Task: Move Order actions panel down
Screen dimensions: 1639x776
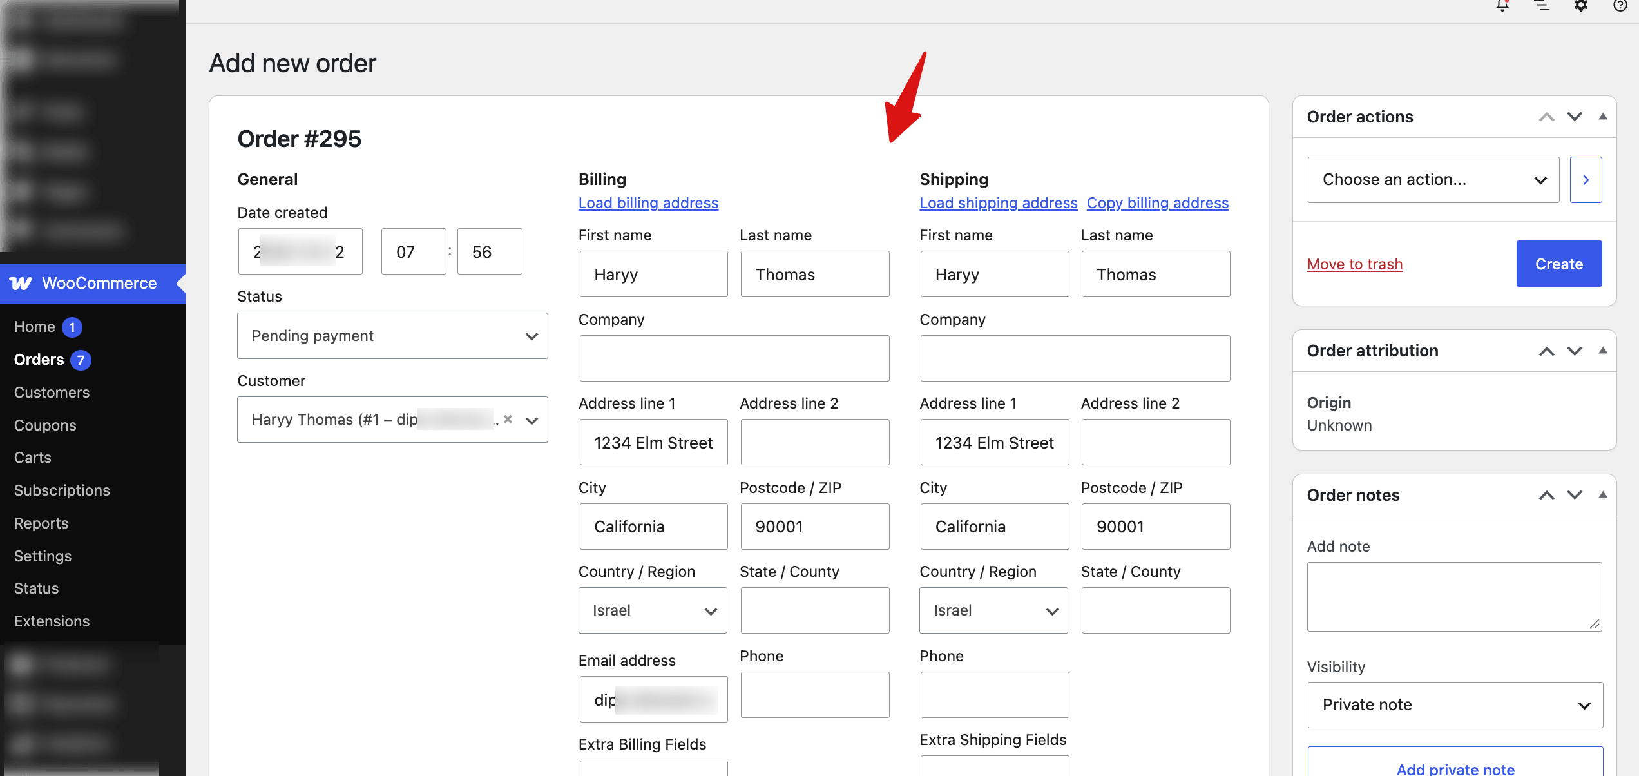Action: click(1575, 117)
